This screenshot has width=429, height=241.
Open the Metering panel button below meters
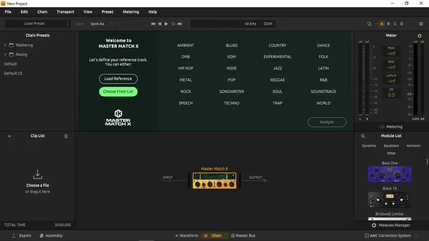391,127
